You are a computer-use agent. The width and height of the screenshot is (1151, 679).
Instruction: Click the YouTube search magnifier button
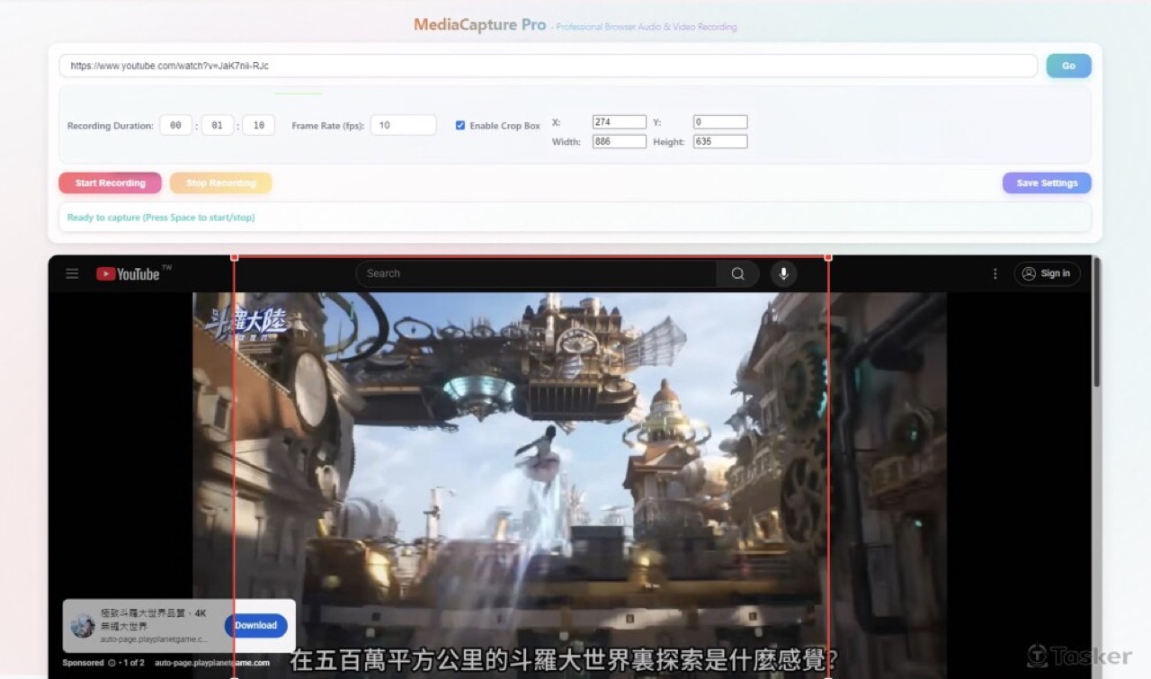737,273
